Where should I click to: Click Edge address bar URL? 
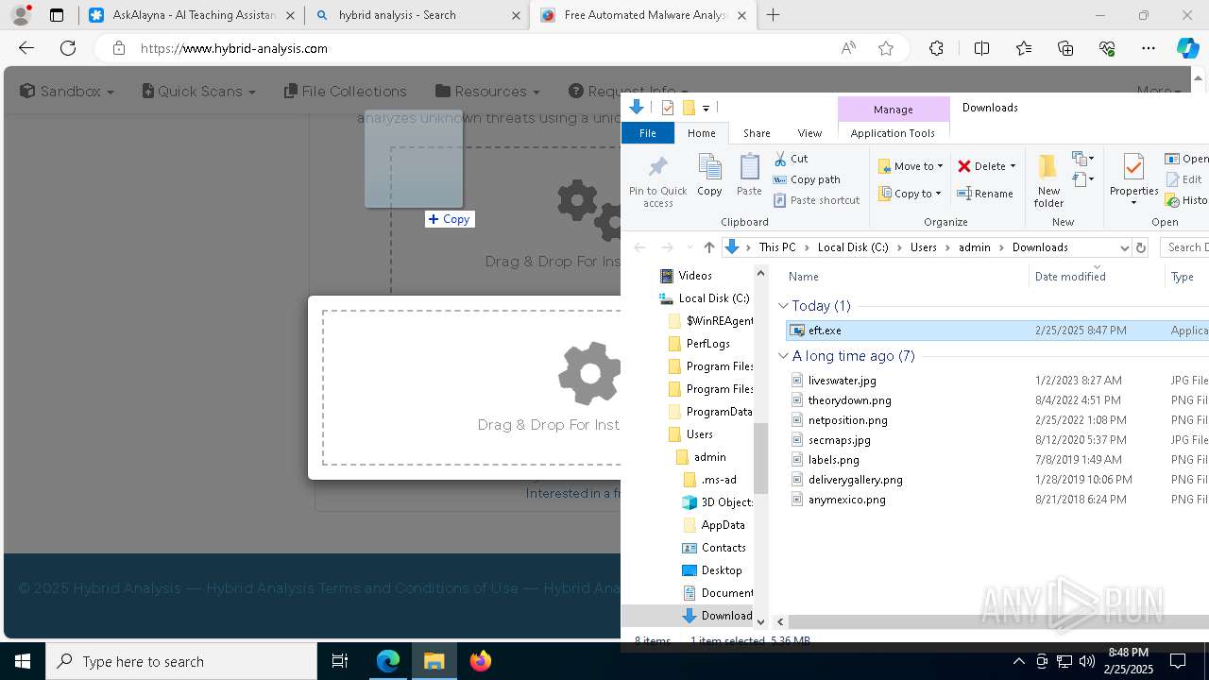[233, 48]
